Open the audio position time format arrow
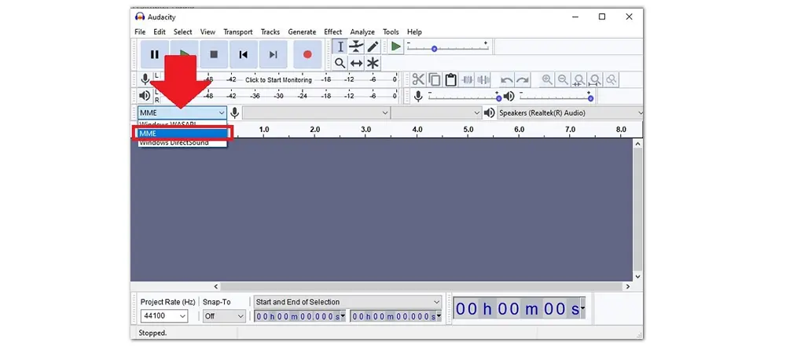This screenshot has height=346, width=786. [x=582, y=309]
